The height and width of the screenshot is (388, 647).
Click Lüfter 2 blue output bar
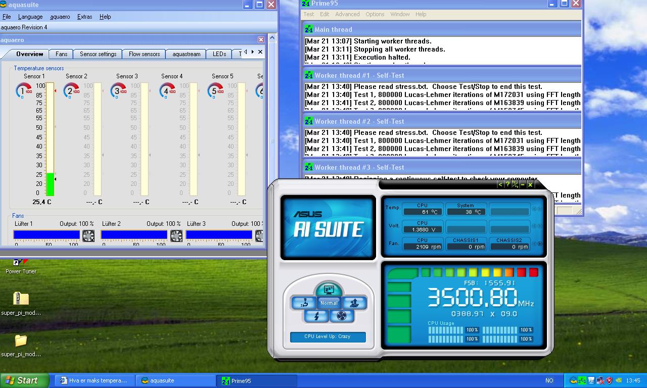134,234
